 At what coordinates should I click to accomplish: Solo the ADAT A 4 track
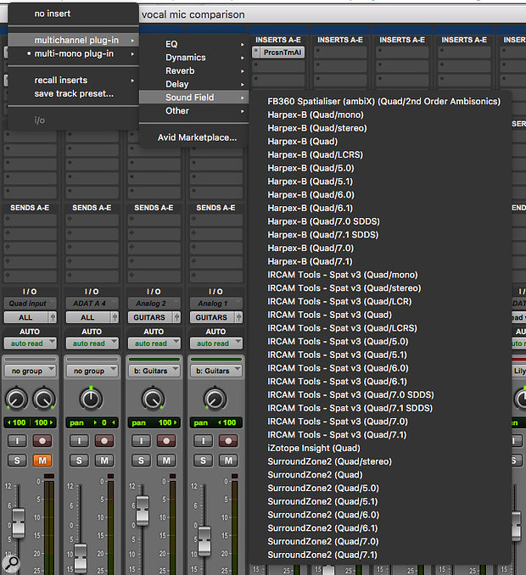[79, 461]
